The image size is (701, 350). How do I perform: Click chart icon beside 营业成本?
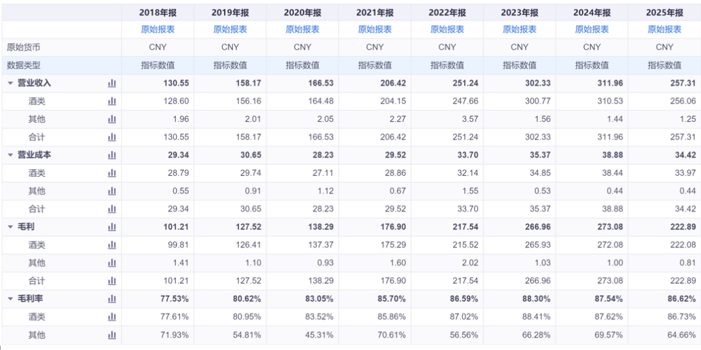click(112, 155)
